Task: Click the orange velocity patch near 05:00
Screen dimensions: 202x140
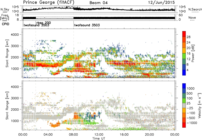Action: click(55, 125)
